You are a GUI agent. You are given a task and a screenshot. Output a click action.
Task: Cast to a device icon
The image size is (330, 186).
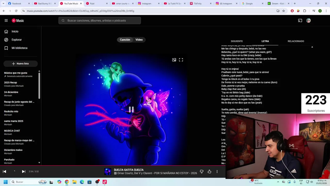point(300,21)
